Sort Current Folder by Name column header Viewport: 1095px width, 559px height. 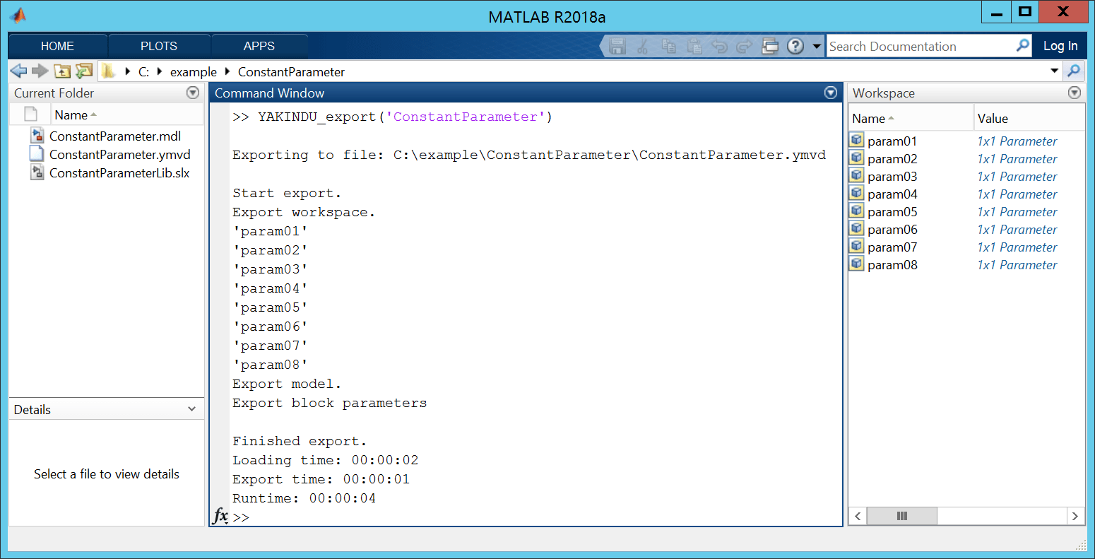coord(127,114)
